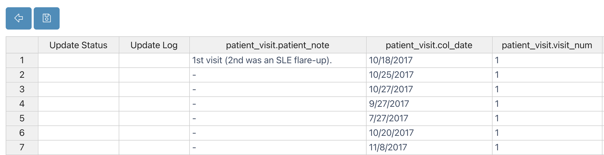Click the back arrow button
Screen dimensions: 604x155
[x=19, y=18]
